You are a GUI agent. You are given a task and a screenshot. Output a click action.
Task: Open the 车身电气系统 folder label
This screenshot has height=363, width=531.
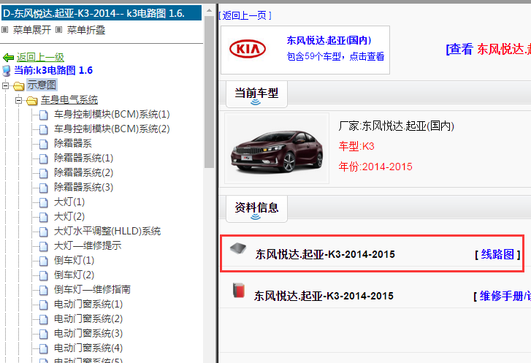point(69,99)
